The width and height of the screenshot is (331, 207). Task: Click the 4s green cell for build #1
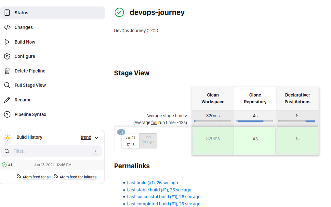tap(255, 141)
